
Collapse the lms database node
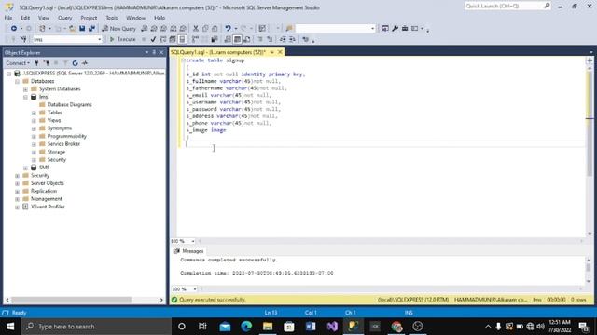tap(25, 97)
